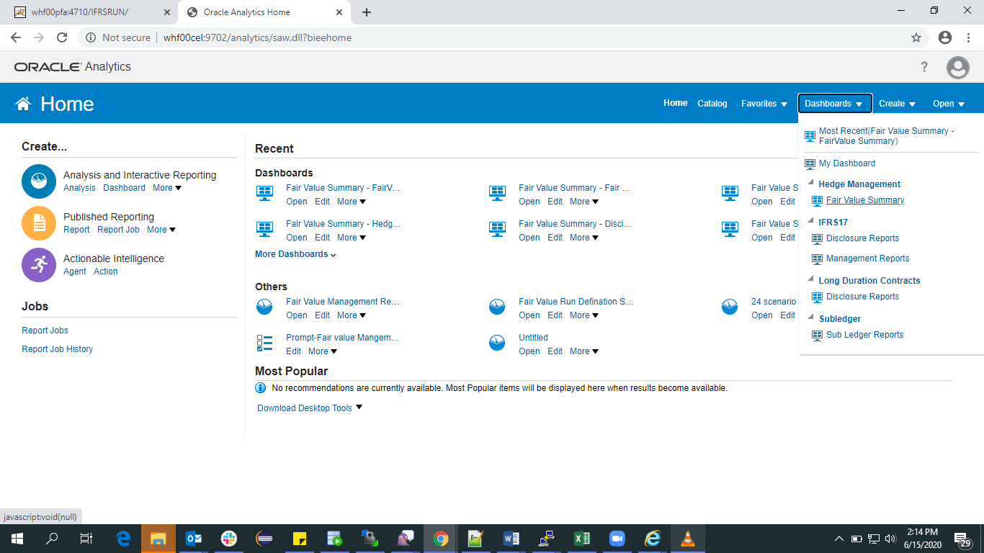Screen dimensions: 984x553
Task: Open Microsoft Edge from the taskbar
Action: [x=123, y=538]
